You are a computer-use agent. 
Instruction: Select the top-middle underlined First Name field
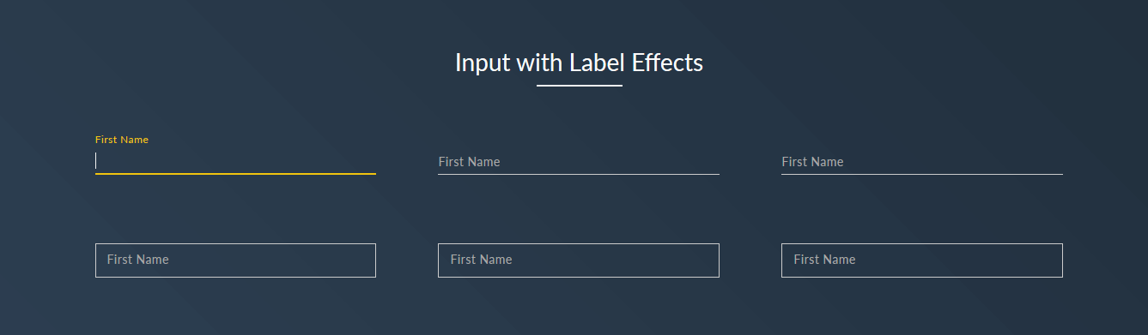click(x=579, y=161)
